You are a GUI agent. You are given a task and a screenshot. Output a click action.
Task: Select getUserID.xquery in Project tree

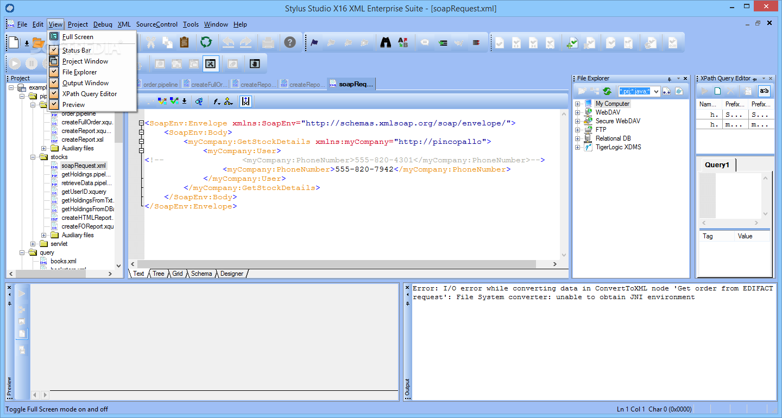click(x=84, y=192)
